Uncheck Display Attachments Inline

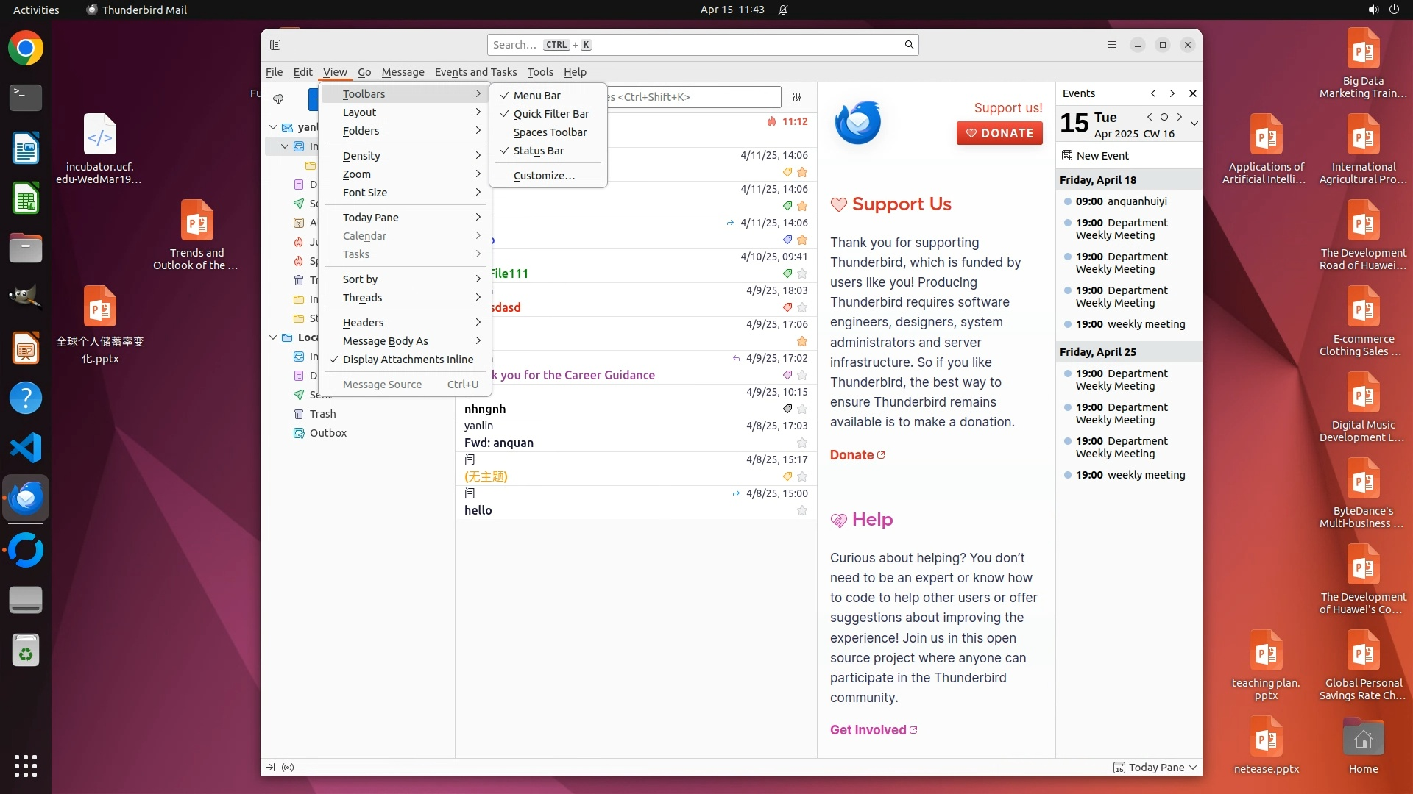point(408,360)
